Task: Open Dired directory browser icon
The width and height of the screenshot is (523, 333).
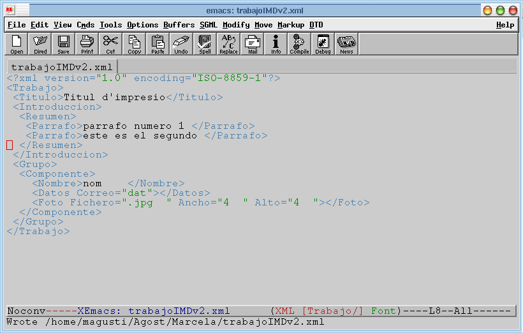Action: tap(40, 44)
